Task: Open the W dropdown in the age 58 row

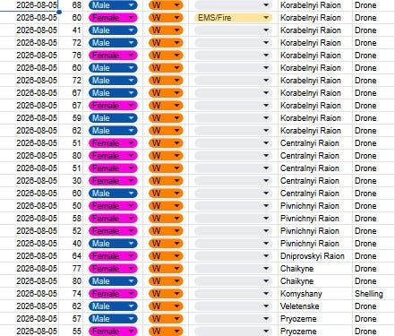Action: coord(166,219)
